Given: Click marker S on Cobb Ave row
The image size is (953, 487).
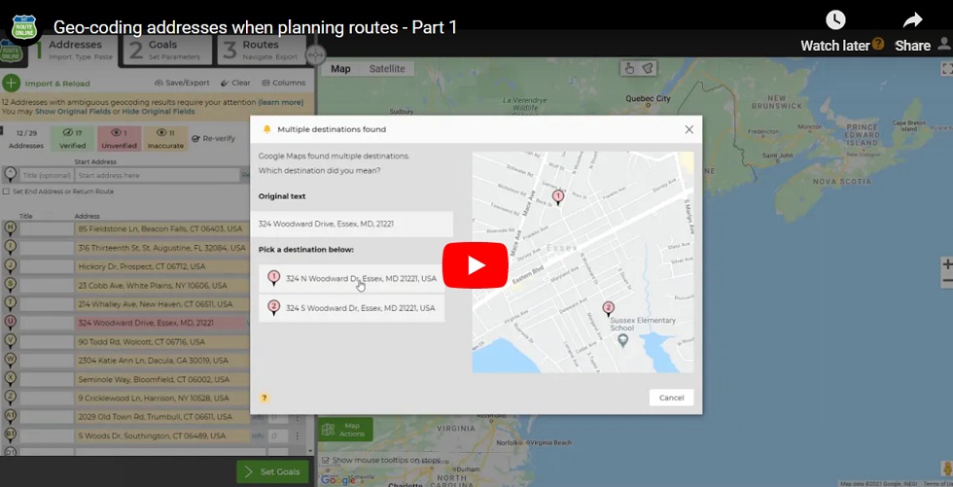Looking at the screenshot, I should [10, 285].
